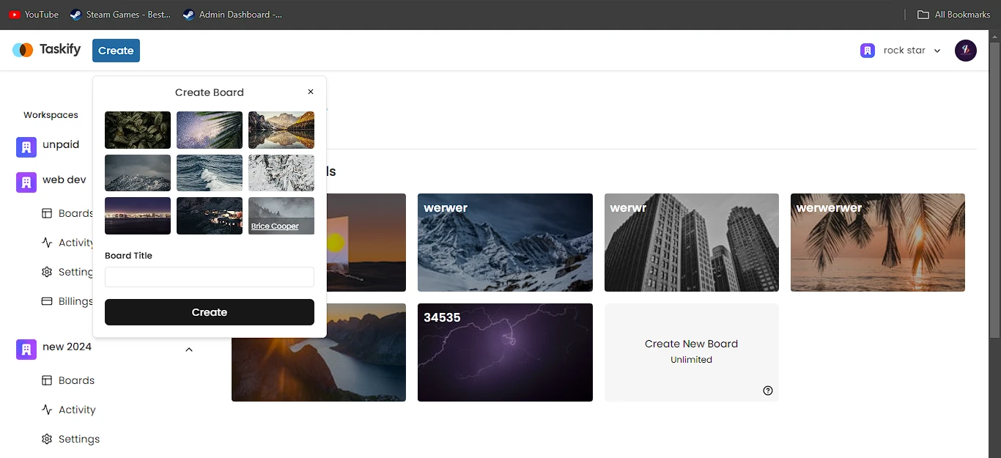Open the sunset board partly behind popover
1001x458 pixels.
tap(366, 243)
